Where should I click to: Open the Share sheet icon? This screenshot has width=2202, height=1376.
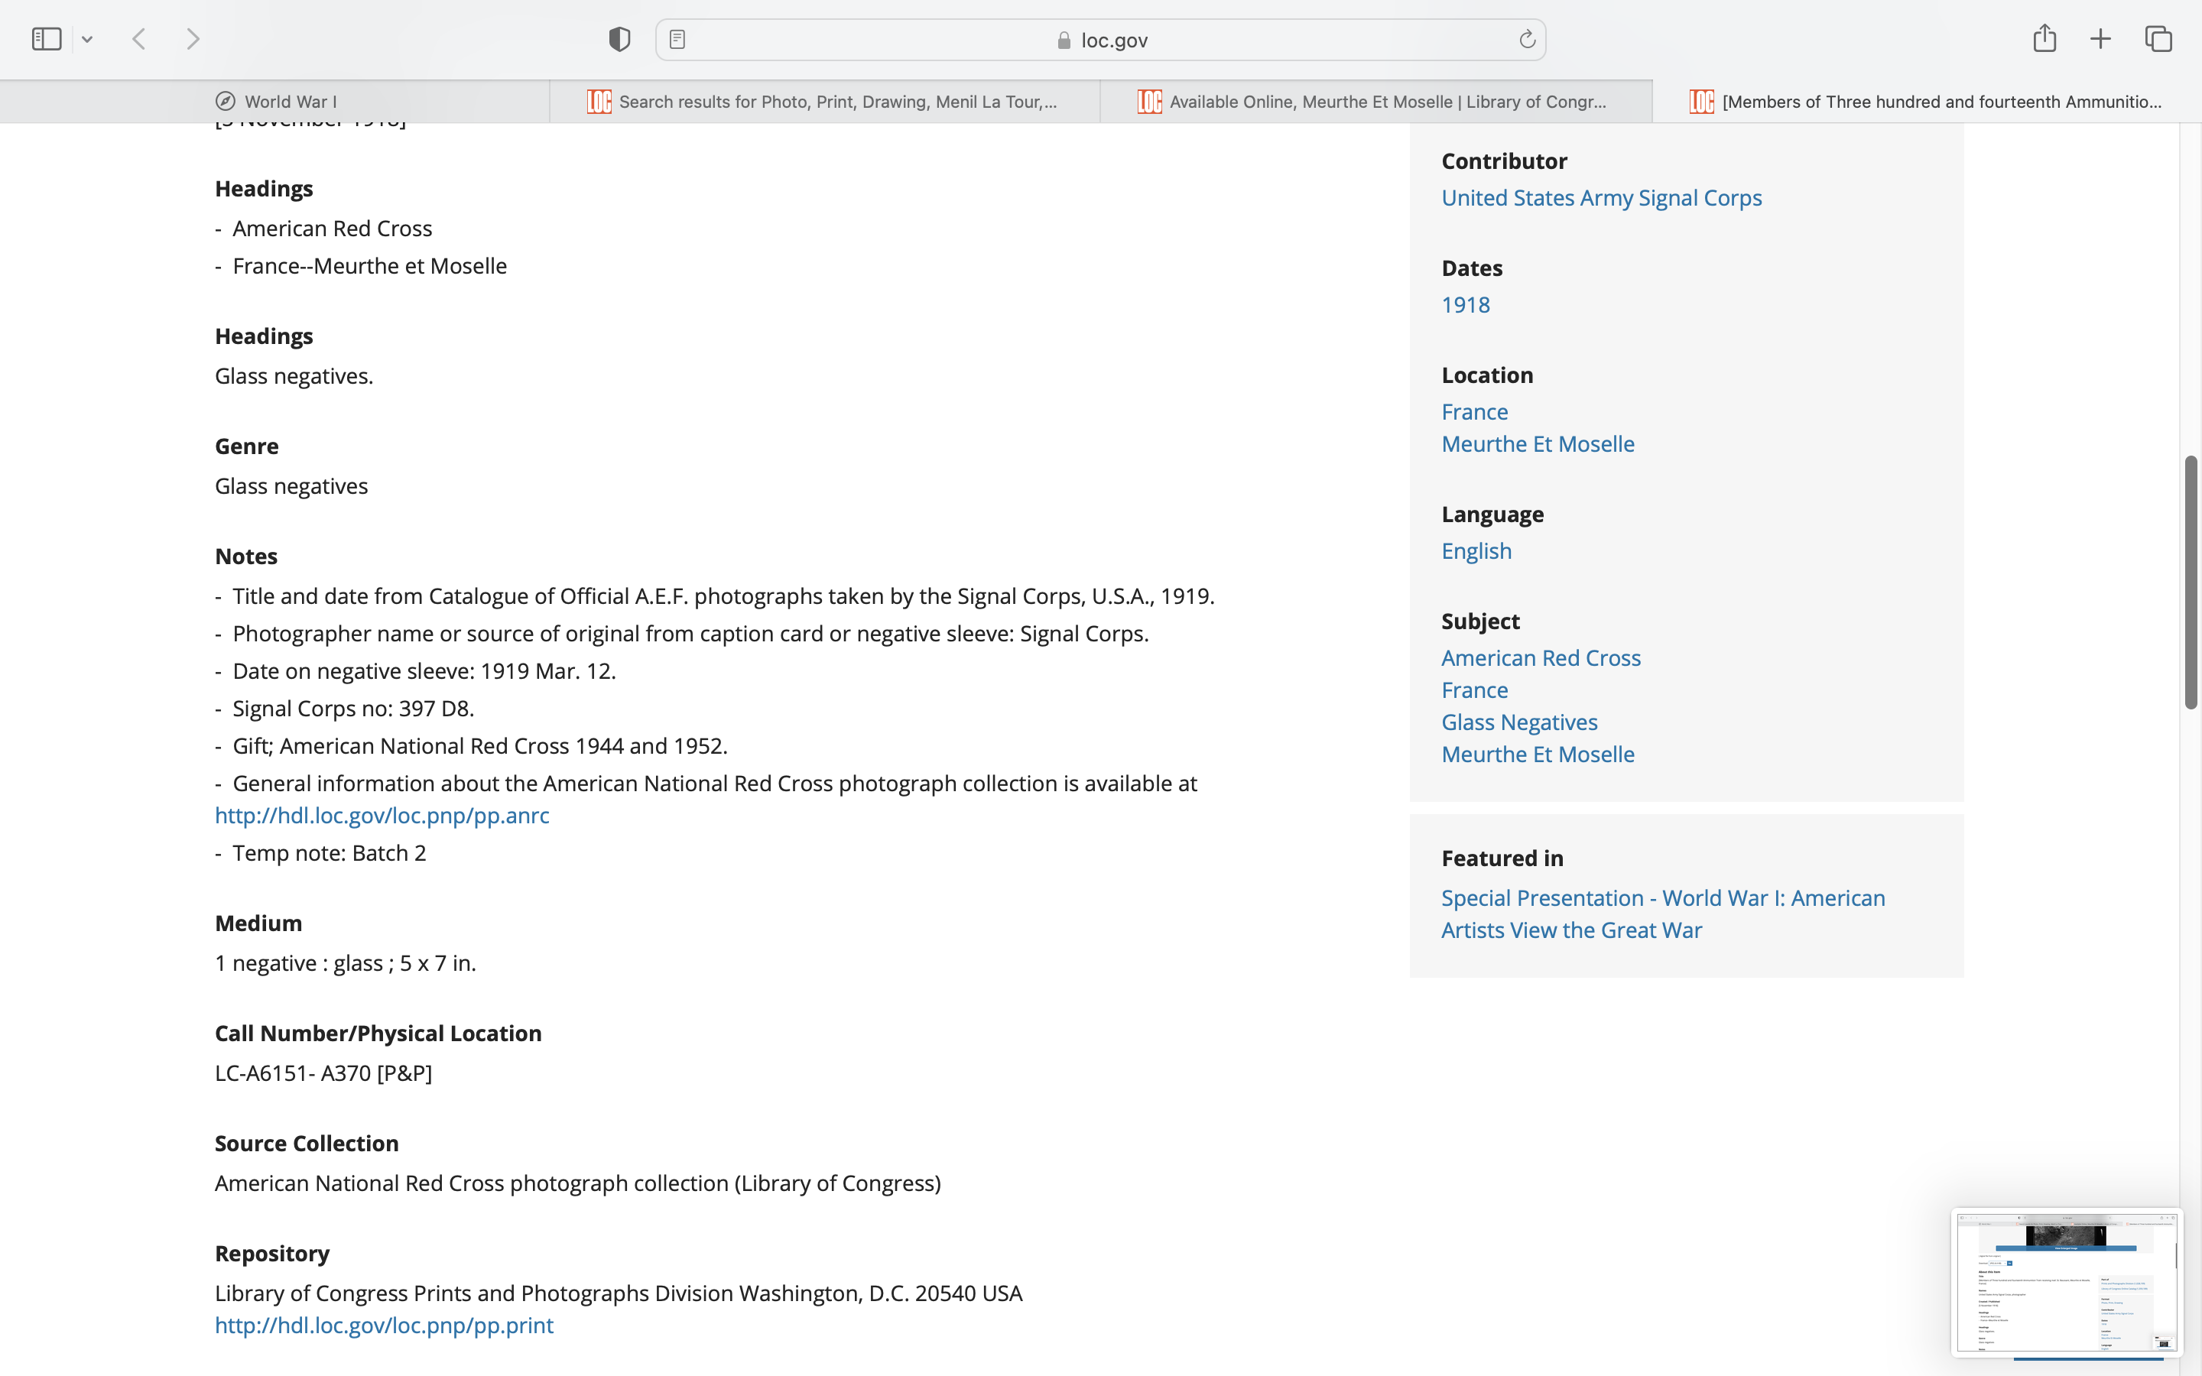point(2044,38)
